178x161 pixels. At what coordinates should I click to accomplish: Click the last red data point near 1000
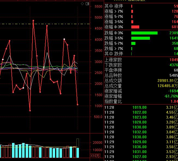78,105
